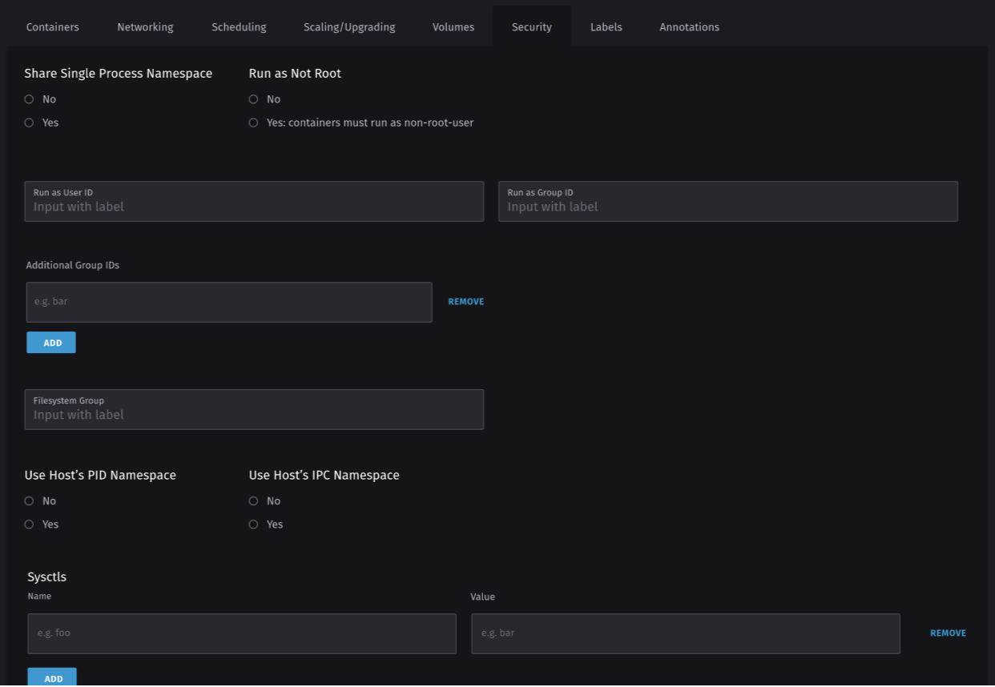Enable containers must run as non-root-user
This screenshot has height=687, width=995.
[253, 123]
